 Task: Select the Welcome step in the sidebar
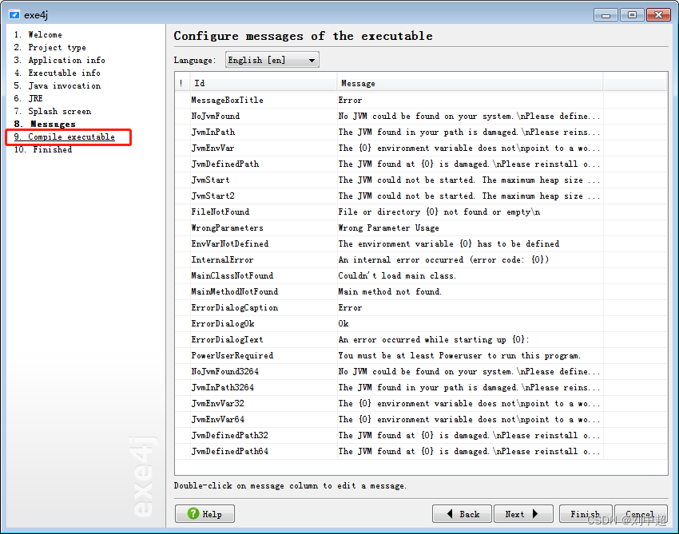tap(38, 34)
